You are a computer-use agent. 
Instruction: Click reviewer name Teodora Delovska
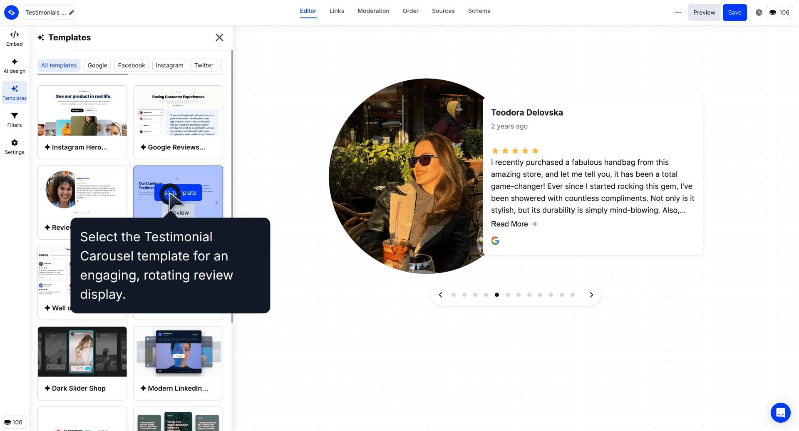point(527,112)
